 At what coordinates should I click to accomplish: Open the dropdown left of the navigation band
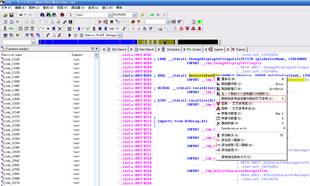click(33, 42)
